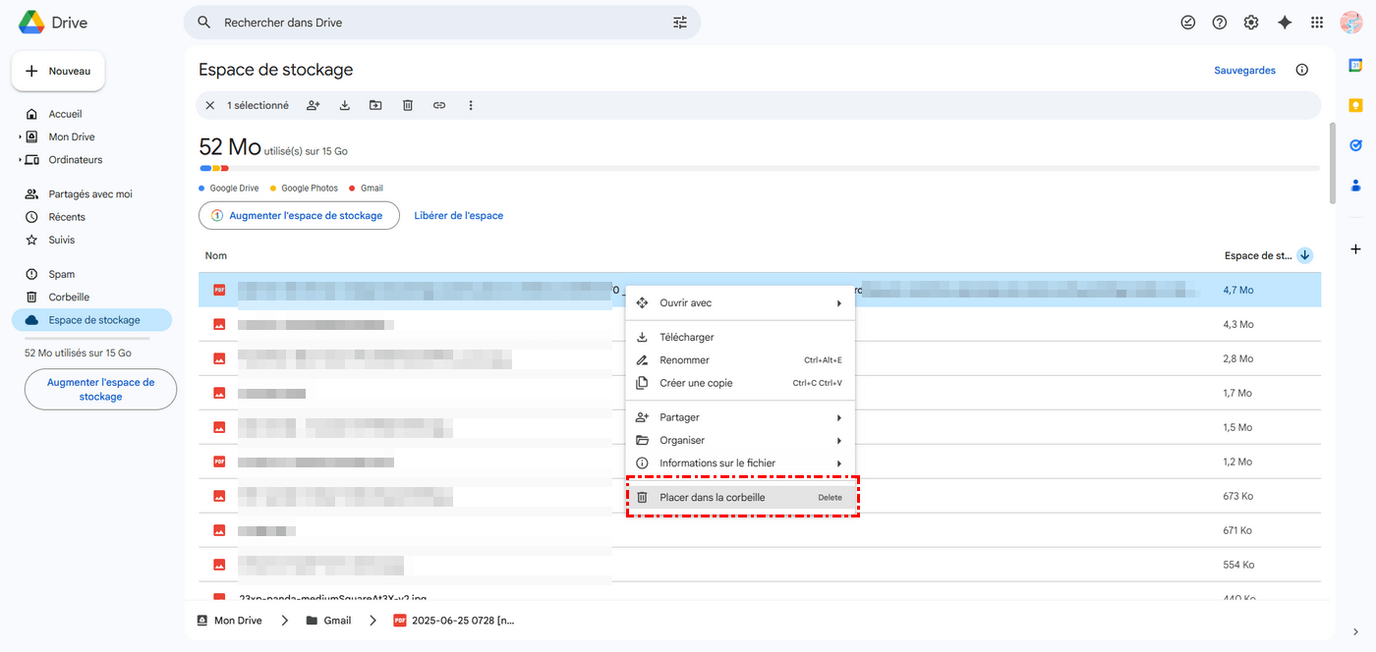Screen dimensions: 1376x652
Task: Open the Settings gear icon
Action: [1251, 22]
